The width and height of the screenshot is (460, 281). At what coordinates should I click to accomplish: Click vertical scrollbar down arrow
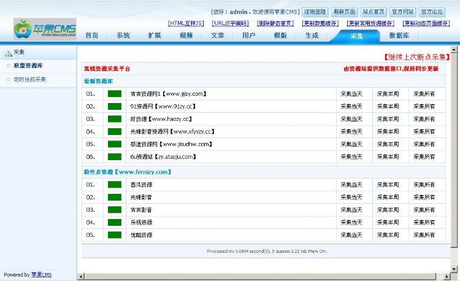click(454, 269)
